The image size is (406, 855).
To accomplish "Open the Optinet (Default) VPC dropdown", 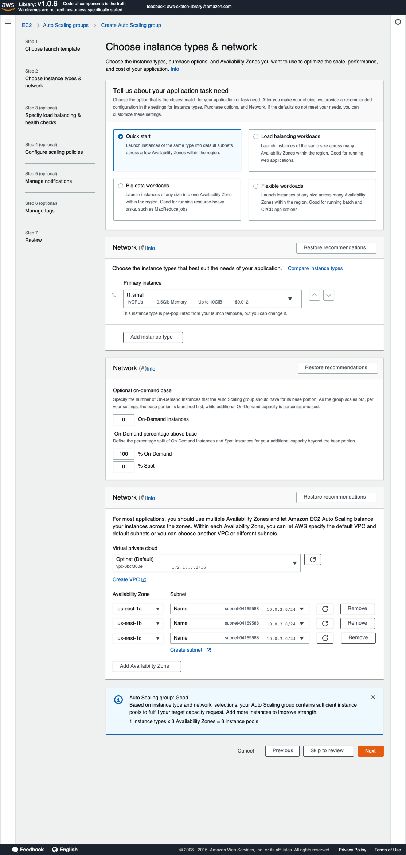I will click(x=207, y=563).
